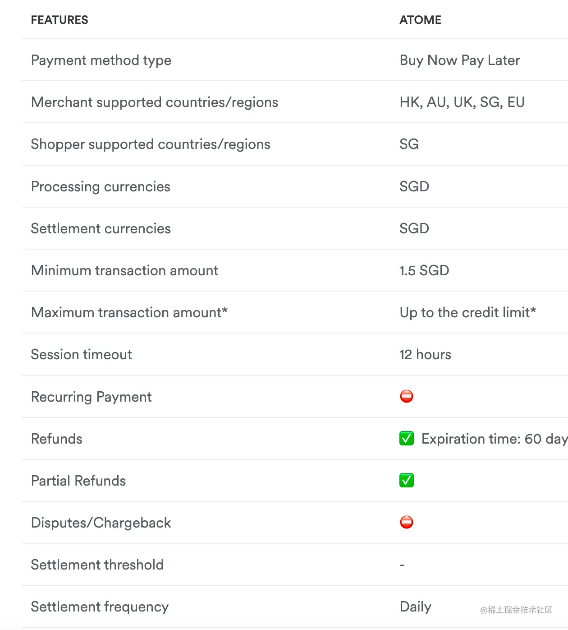Click the FEATURES column header

pos(60,20)
